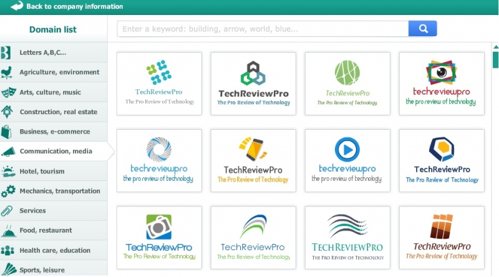The width and height of the screenshot is (499, 277).
Task: Select the house Construction category icon
Action: [8, 112]
